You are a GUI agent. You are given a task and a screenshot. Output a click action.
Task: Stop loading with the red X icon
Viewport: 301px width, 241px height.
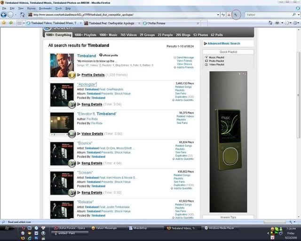tap(229, 15)
